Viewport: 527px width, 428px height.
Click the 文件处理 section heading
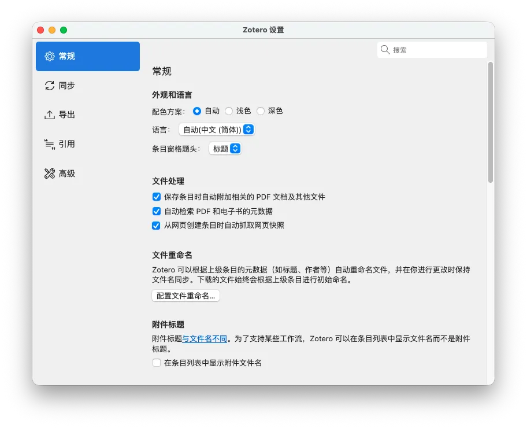point(168,181)
